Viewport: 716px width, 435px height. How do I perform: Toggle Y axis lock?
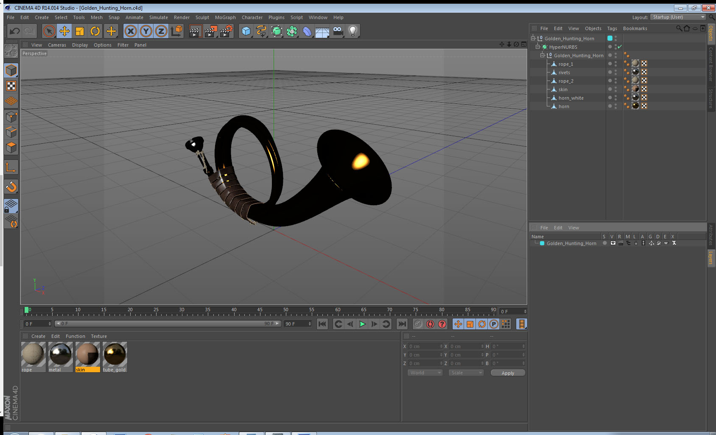146,31
